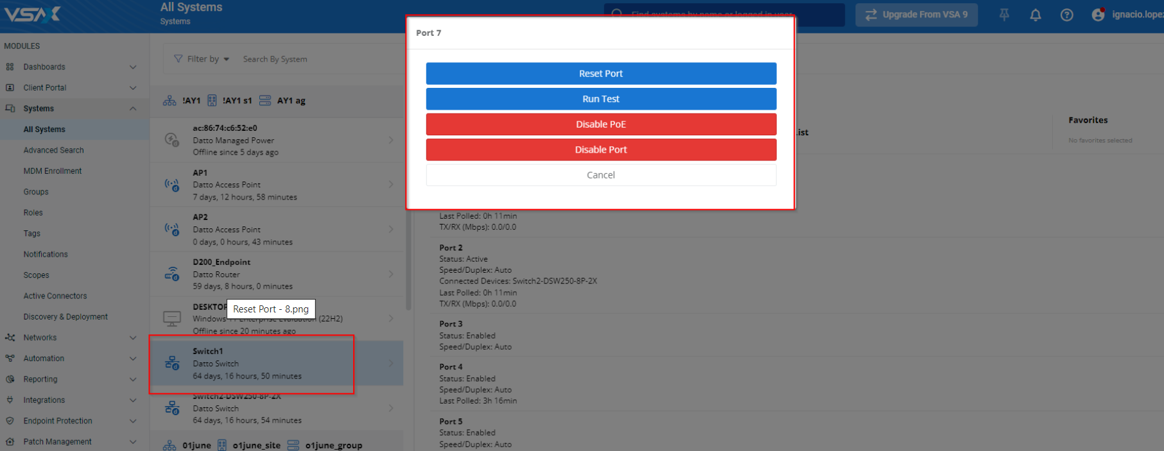Open Notifications sidebar item
Screen dimensions: 1164x451
[46, 255]
